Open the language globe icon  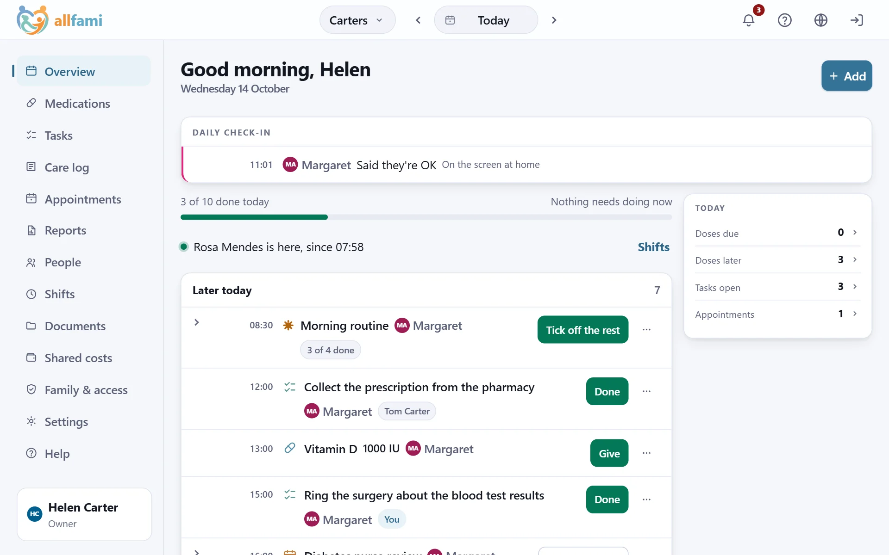tap(821, 20)
